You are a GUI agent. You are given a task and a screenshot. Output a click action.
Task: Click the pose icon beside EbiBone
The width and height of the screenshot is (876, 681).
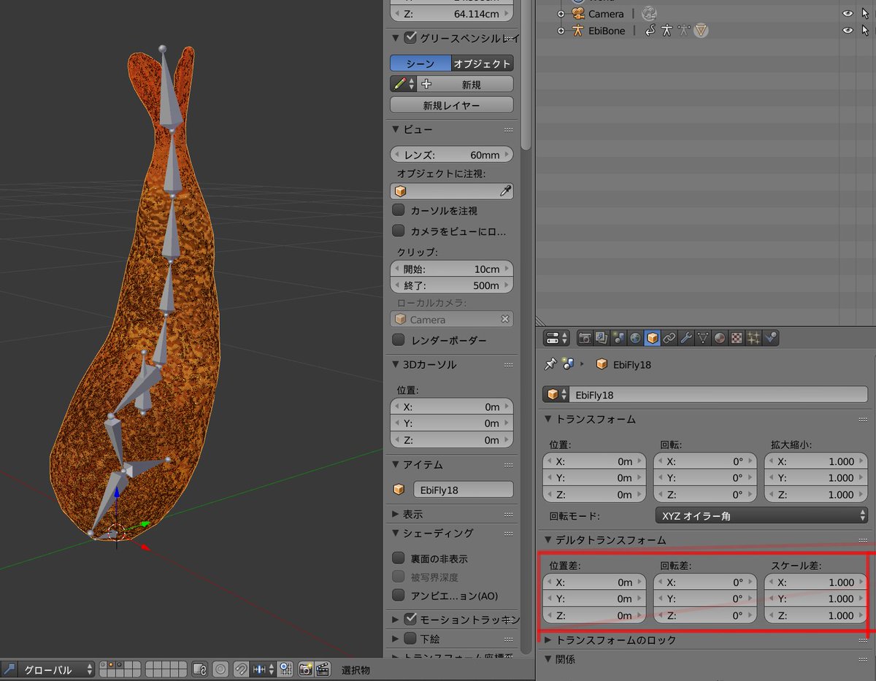coord(666,31)
